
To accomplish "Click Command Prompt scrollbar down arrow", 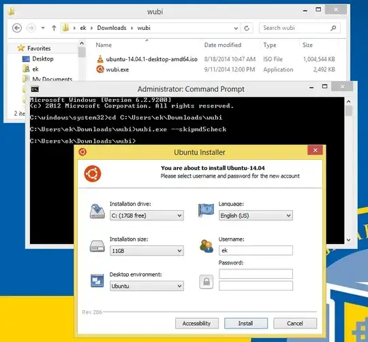I will tap(348, 240).
